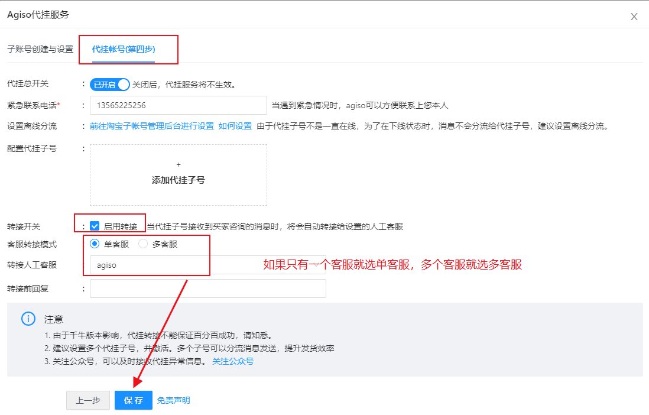Focus the 转接前回复 text field
The height and width of the screenshot is (415, 649).
click(x=207, y=288)
